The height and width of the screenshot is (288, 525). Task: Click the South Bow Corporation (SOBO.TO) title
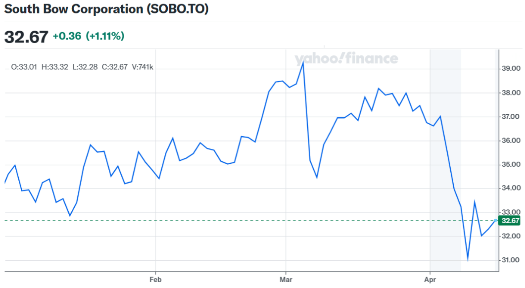pyautogui.click(x=106, y=9)
